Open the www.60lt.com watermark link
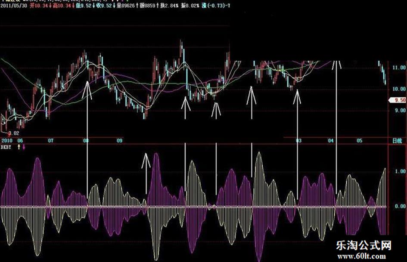This screenshot has width=407, height=262. [x=362, y=256]
